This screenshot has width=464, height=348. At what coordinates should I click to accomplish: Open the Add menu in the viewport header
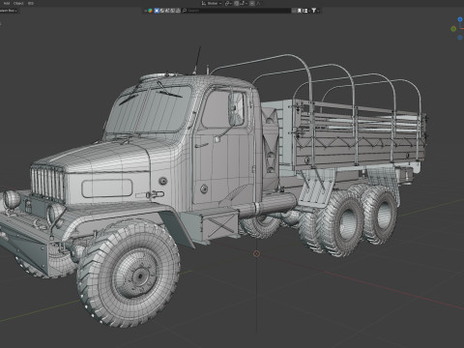pos(7,3)
